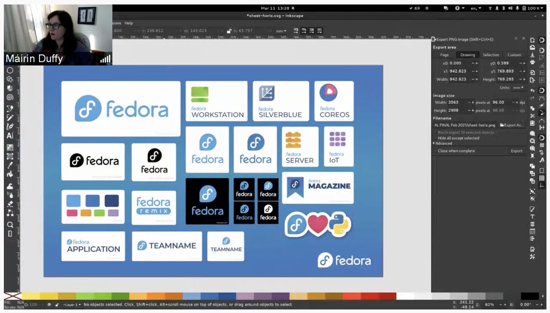Click the Zoom to fit selection icon
The width and height of the screenshot is (550, 313).
pyautogui.click(x=532, y=134)
